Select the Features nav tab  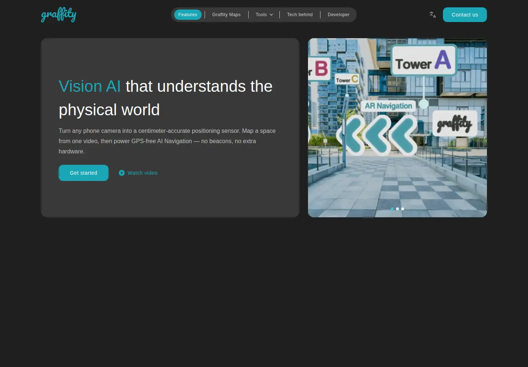click(188, 15)
